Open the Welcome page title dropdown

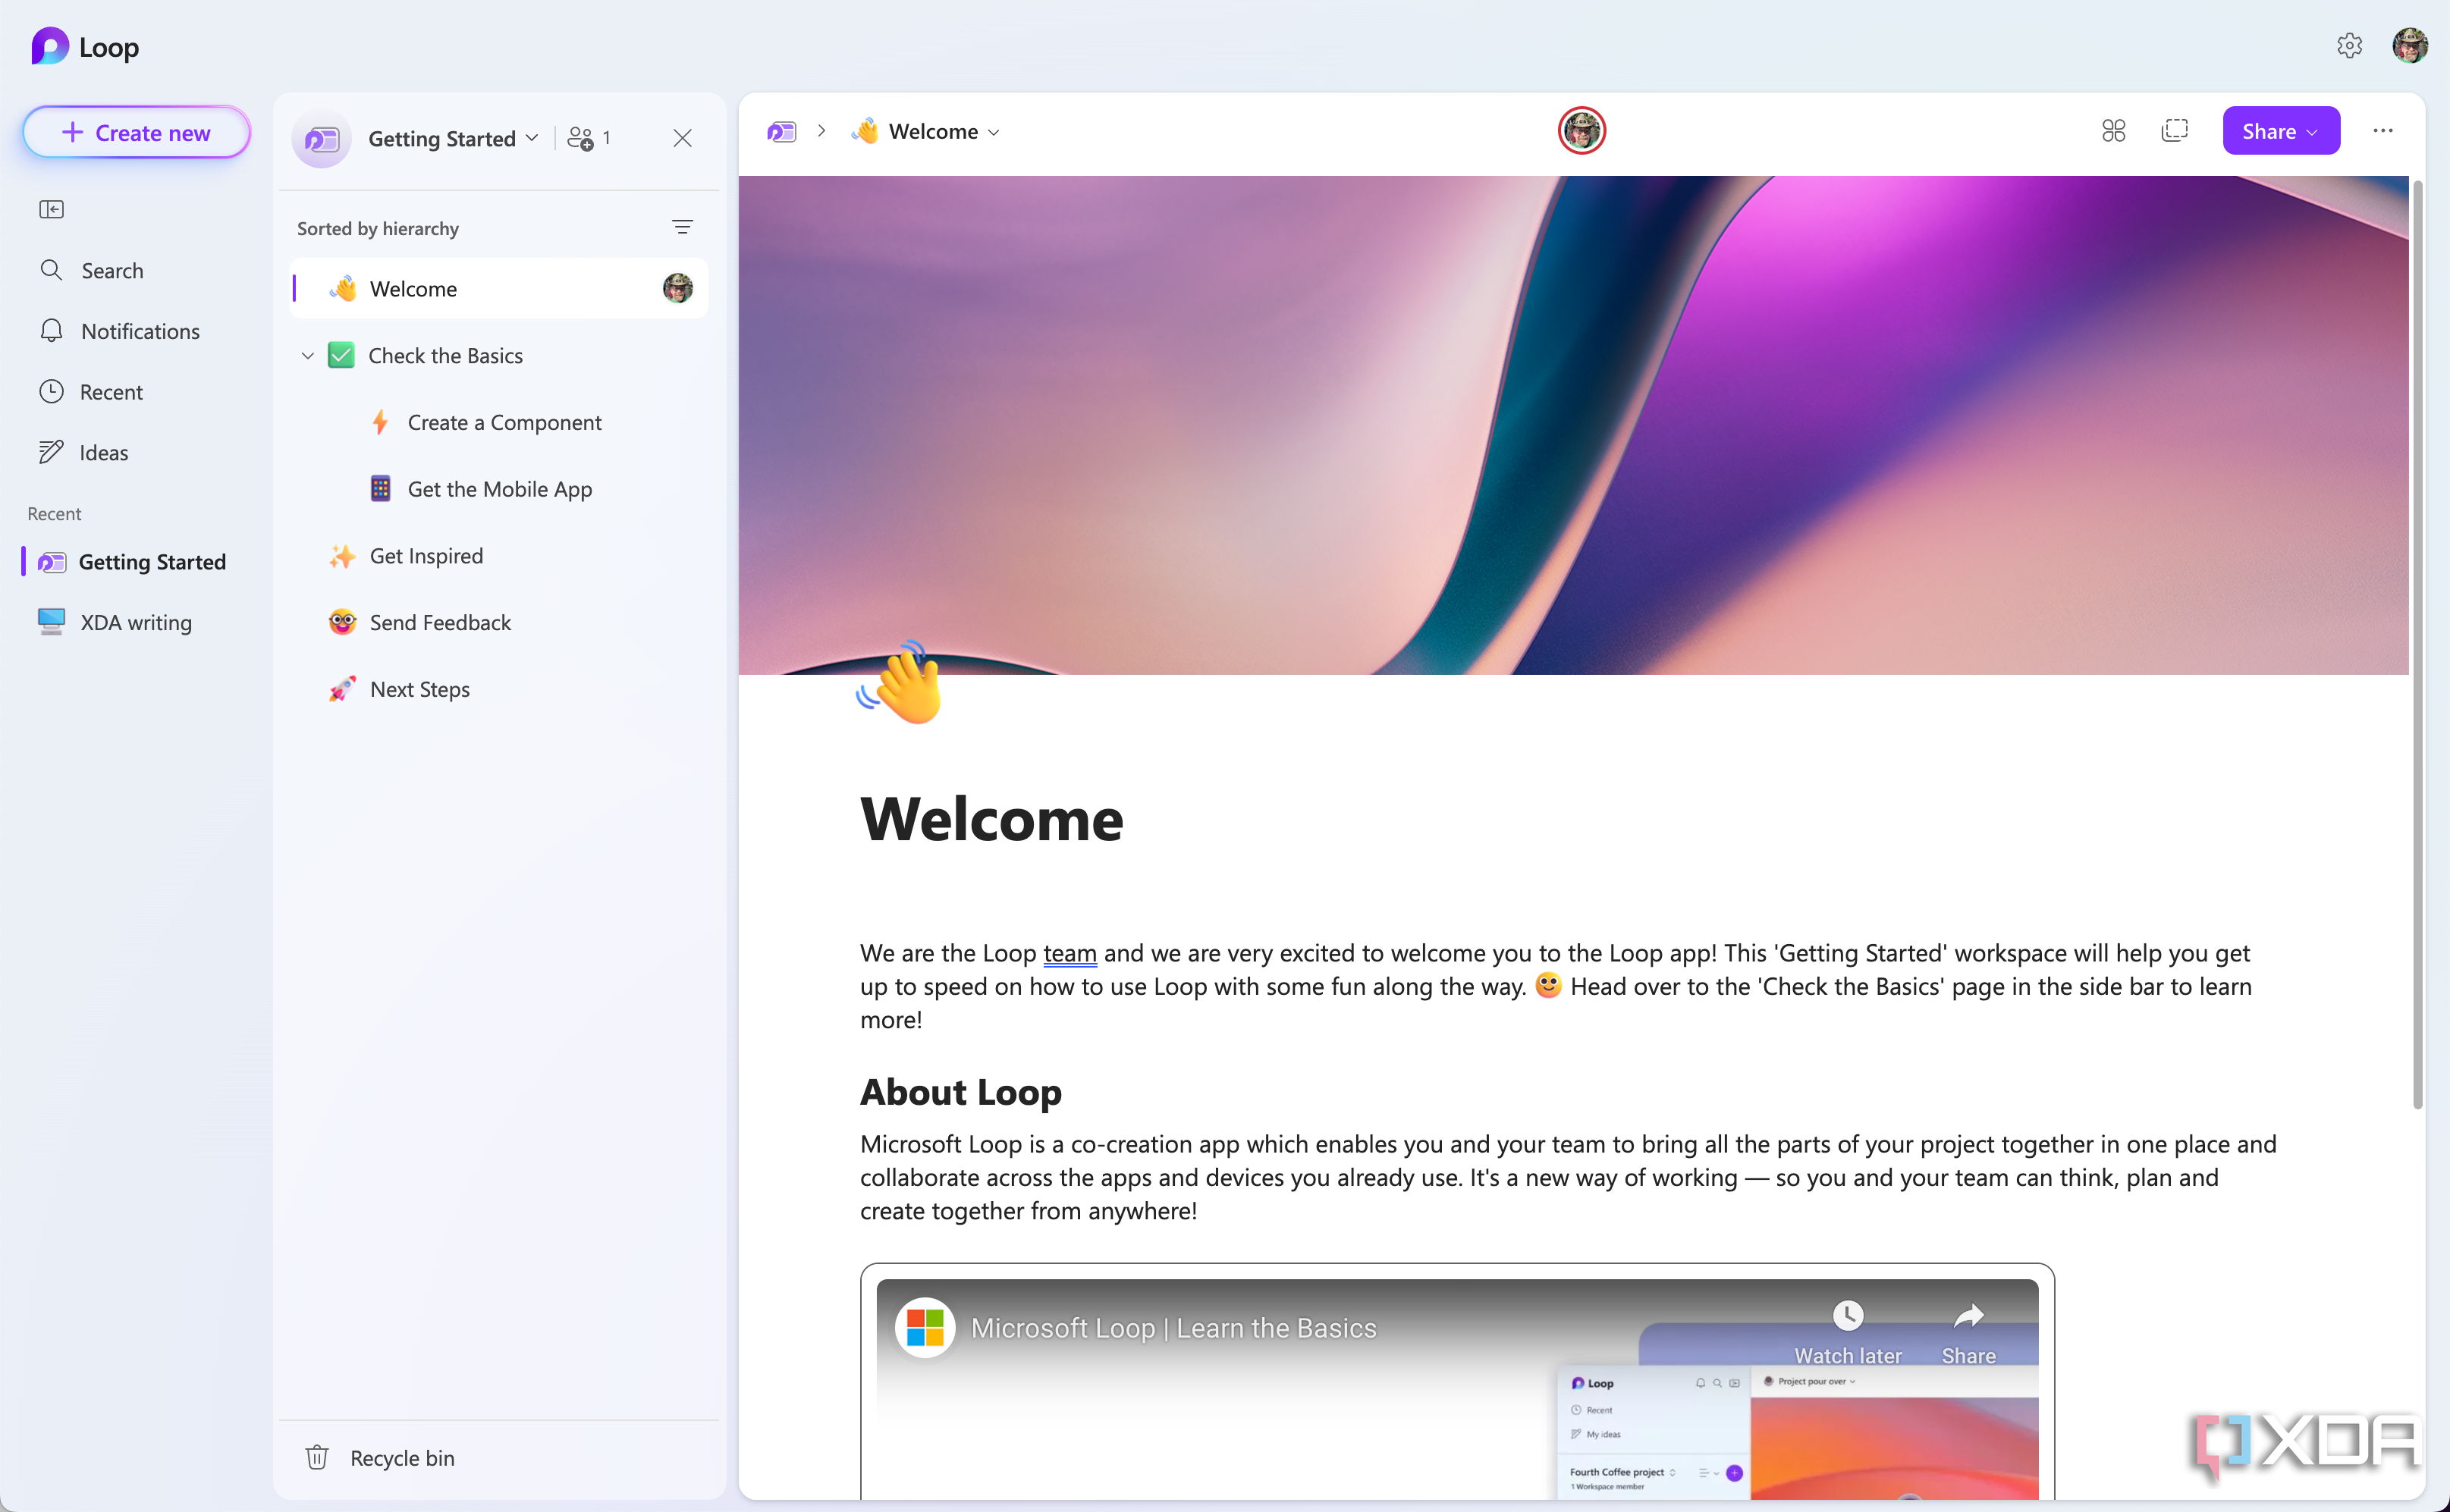tap(993, 132)
